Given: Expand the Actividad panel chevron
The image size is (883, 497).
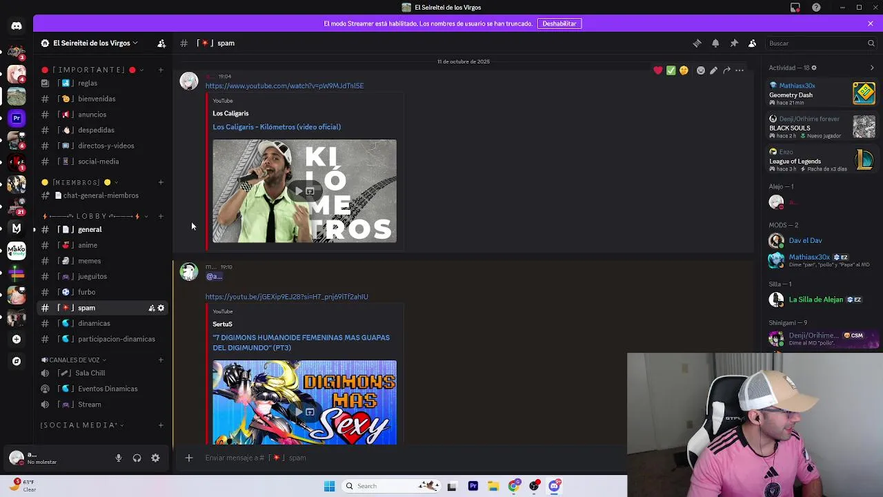Looking at the screenshot, I should [872, 68].
